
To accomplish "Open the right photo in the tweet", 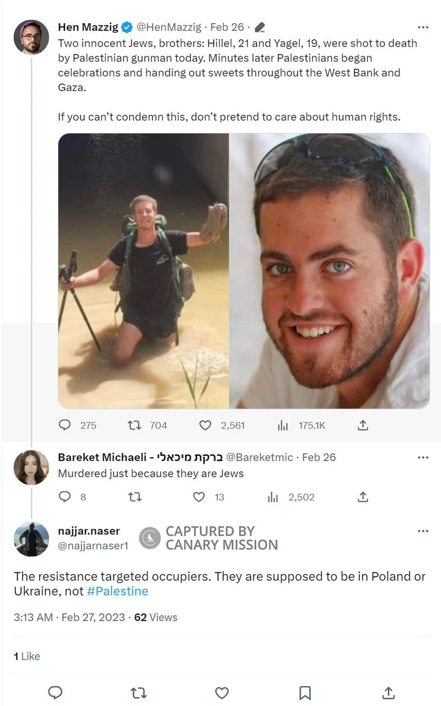I will (x=329, y=270).
